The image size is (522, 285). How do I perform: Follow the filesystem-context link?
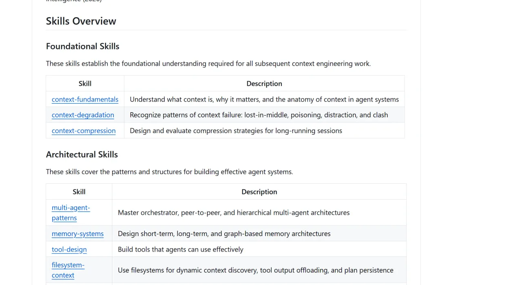click(x=68, y=270)
